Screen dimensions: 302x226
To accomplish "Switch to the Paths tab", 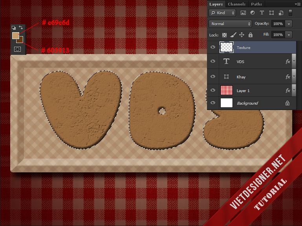I will click(256, 4).
